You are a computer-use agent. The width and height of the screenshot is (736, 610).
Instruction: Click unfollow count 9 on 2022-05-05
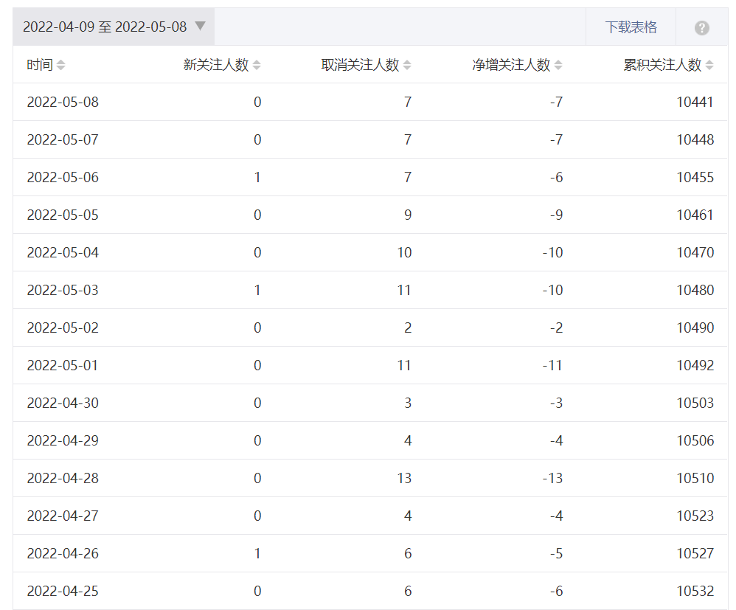click(408, 215)
